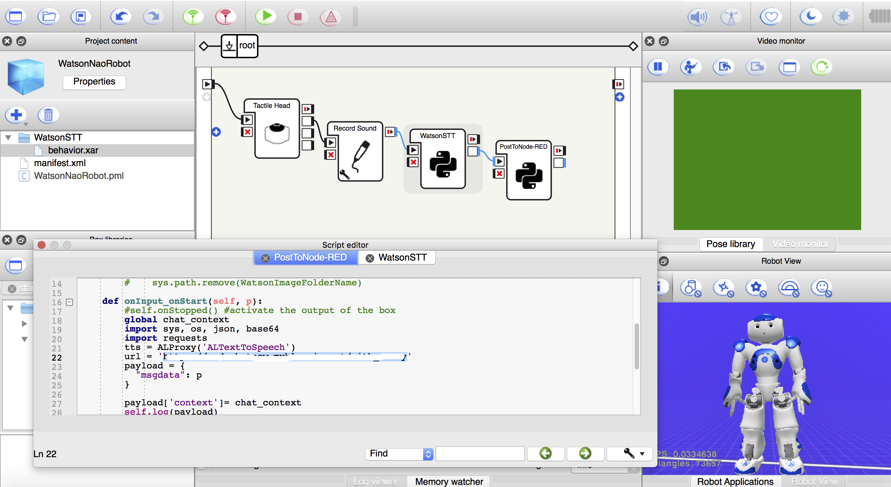Click the Find text input field

pos(480,454)
